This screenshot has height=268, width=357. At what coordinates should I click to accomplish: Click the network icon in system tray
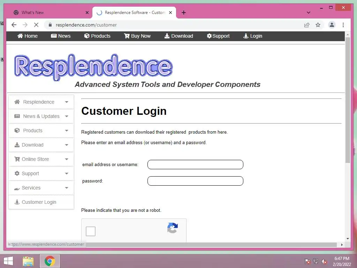[316, 261]
